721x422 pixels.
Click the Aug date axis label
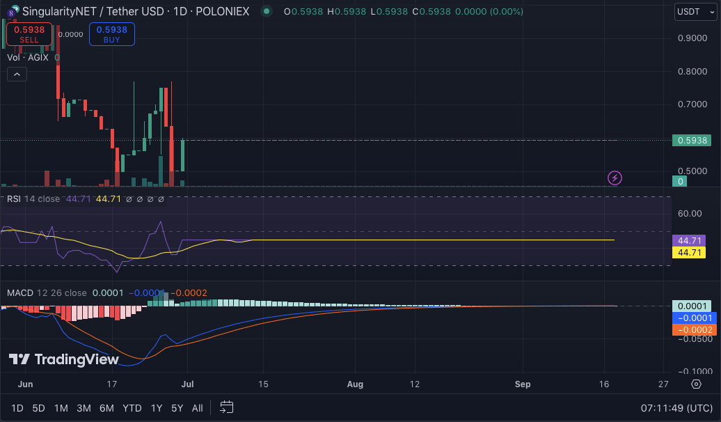pos(355,384)
